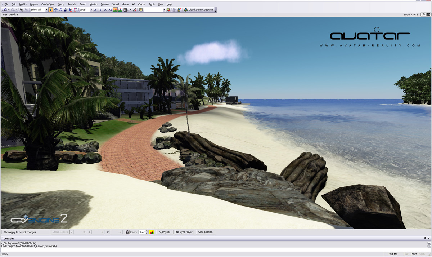Open the empty selection name combo box

[154, 10]
